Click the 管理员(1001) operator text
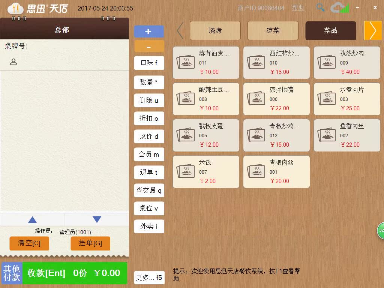 [75, 232]
